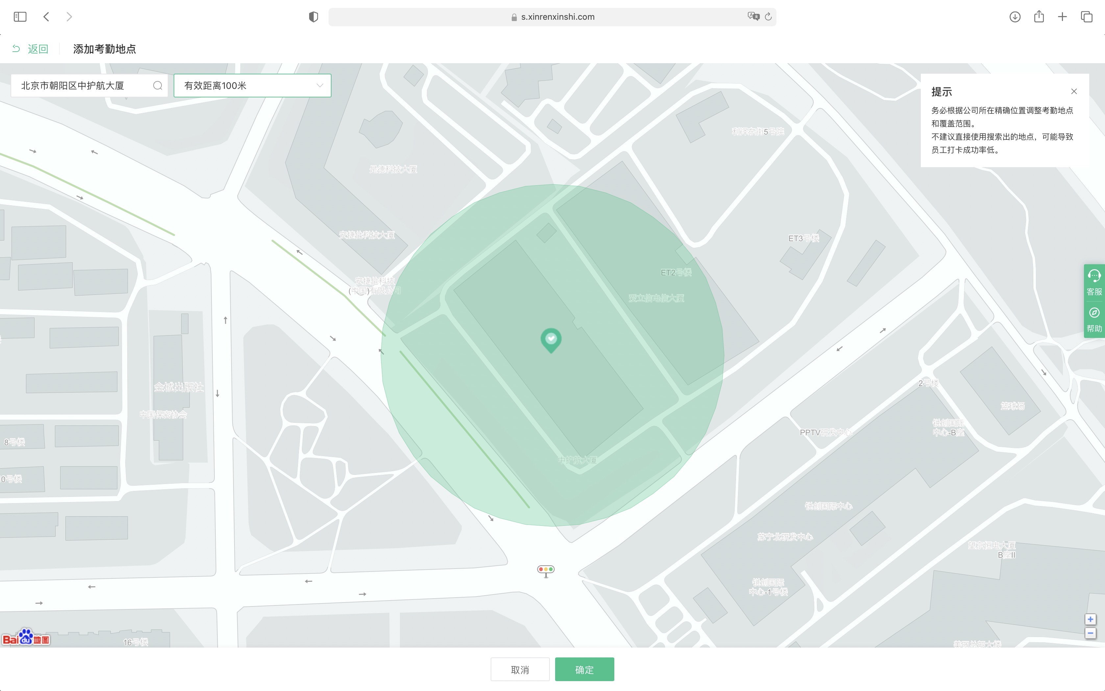Click the privacy shield icon
1105x691 pixels.
(x=313, y=17)
